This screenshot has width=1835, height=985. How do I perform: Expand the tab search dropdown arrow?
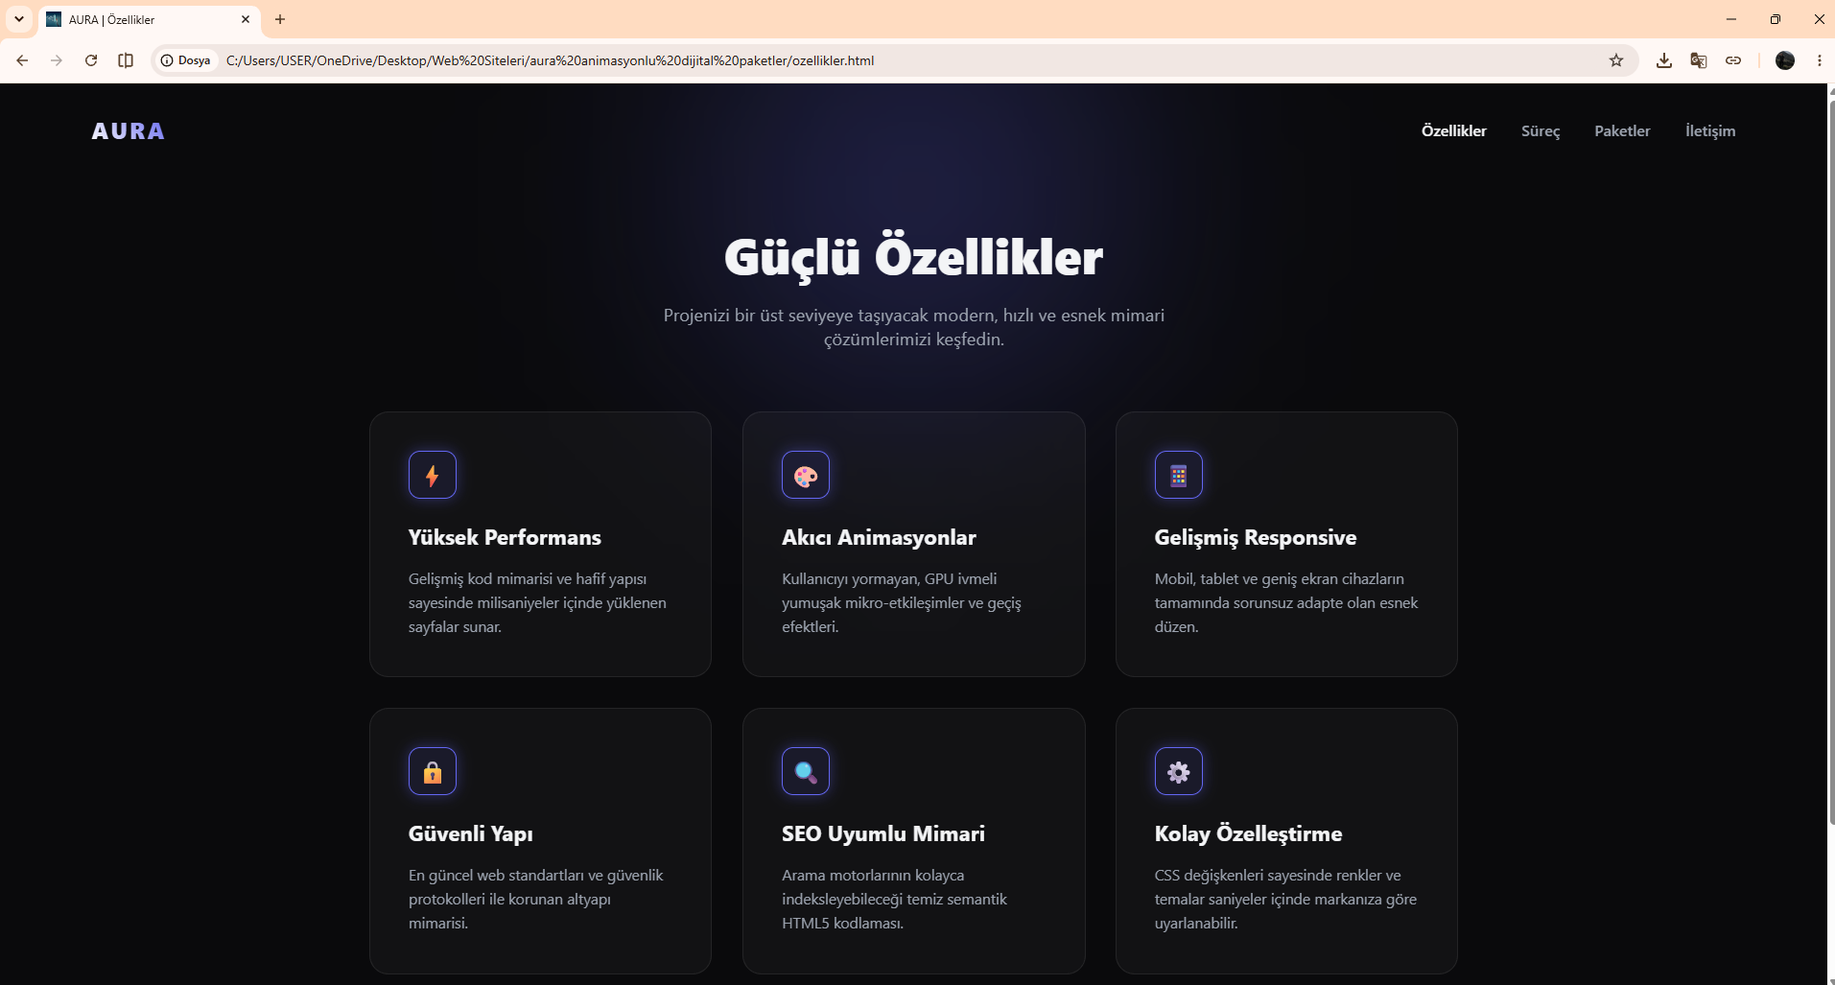19,19
